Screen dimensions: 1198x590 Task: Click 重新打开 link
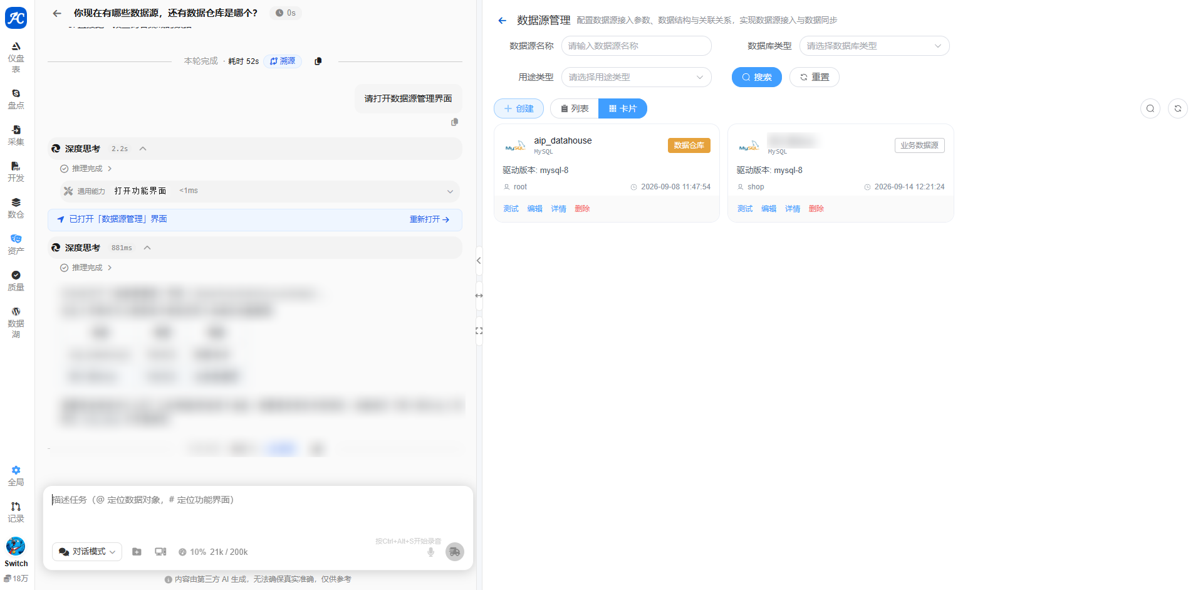tap(430, 219)
